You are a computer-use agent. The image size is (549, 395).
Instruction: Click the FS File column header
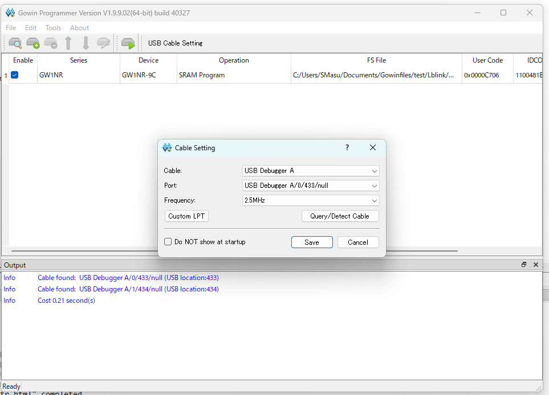pos(376,60)
